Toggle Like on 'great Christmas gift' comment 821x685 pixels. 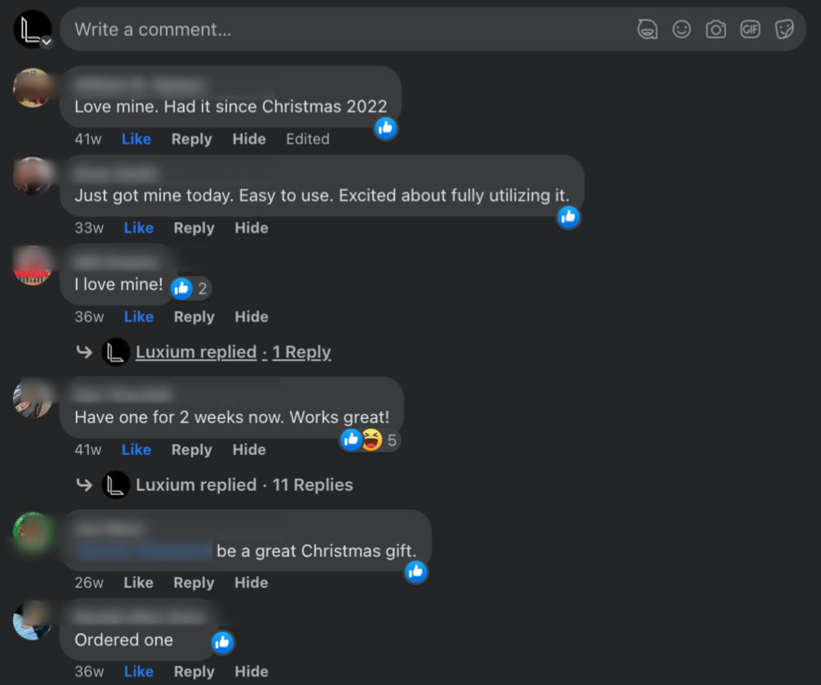click(x=138, y=582)
